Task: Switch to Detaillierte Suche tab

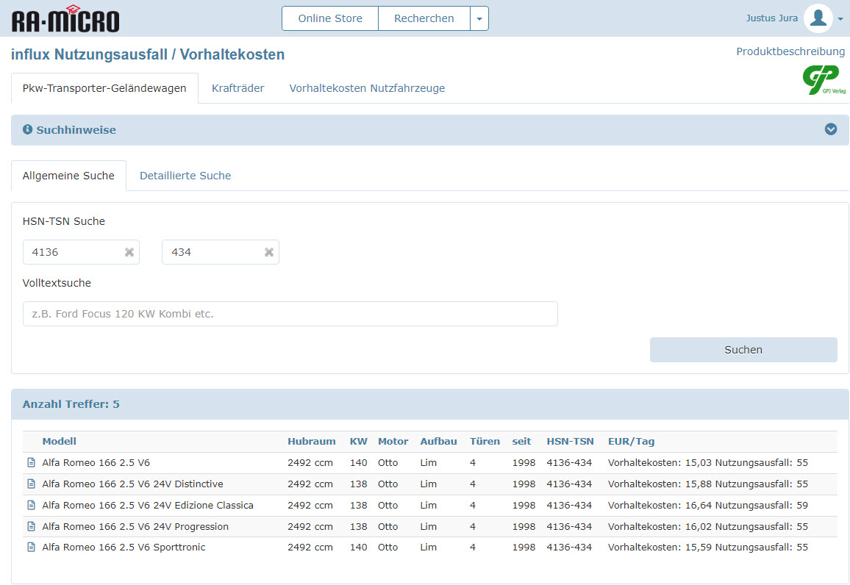Action: tap(185, 176)
